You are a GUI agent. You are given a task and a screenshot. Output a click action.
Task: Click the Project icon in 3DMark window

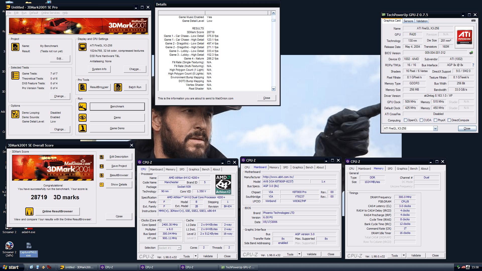[x=15, y=47]
